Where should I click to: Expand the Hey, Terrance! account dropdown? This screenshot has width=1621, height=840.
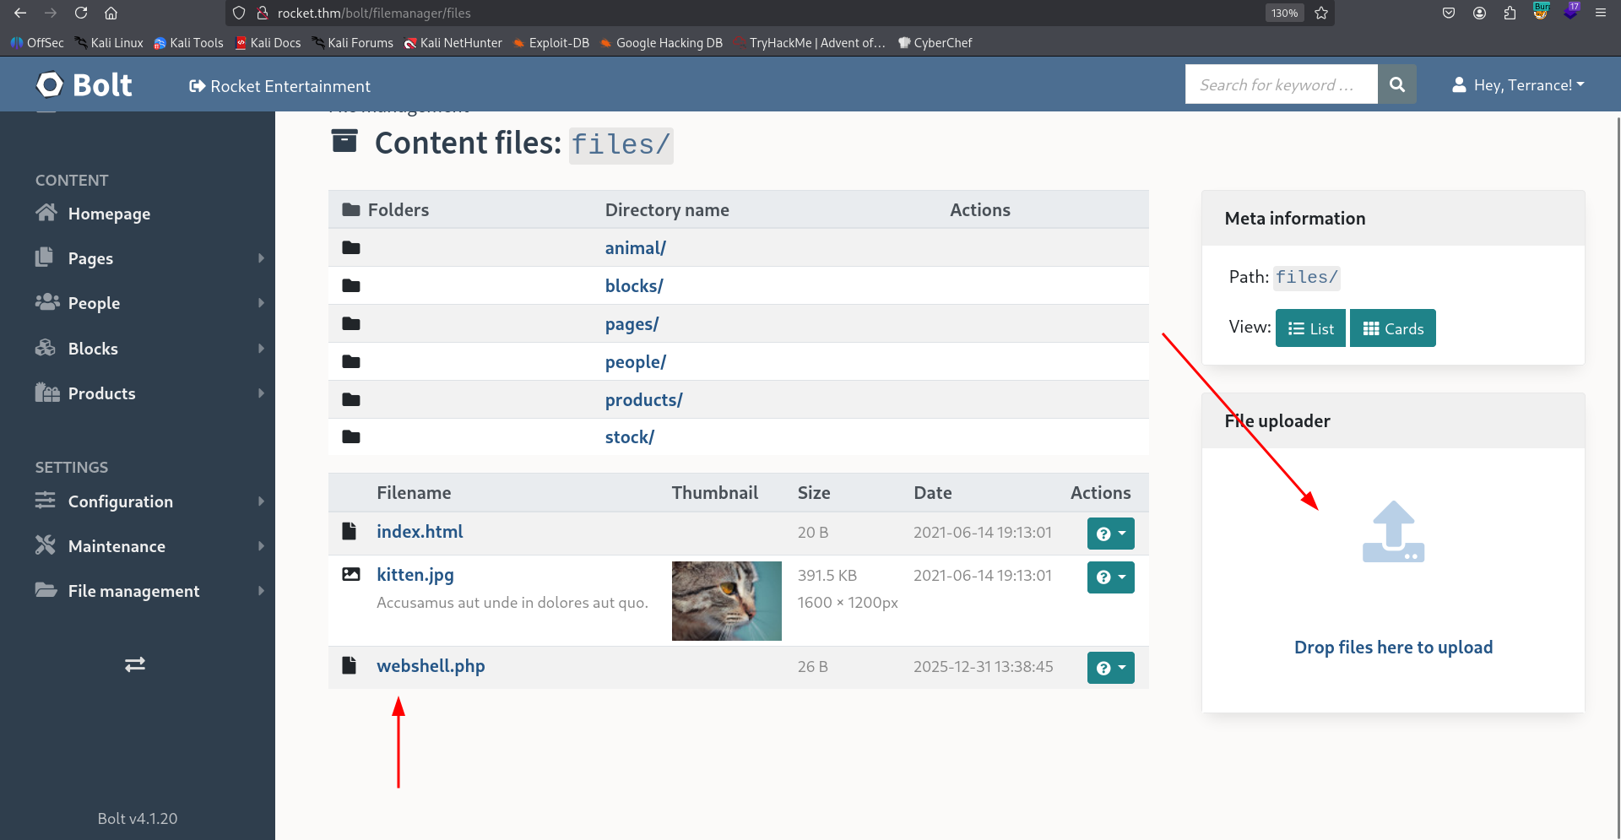pos(1516,84)
